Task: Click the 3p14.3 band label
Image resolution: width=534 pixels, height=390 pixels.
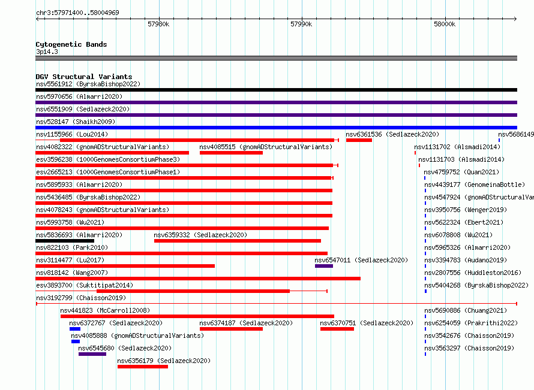Action: point(47,52)
